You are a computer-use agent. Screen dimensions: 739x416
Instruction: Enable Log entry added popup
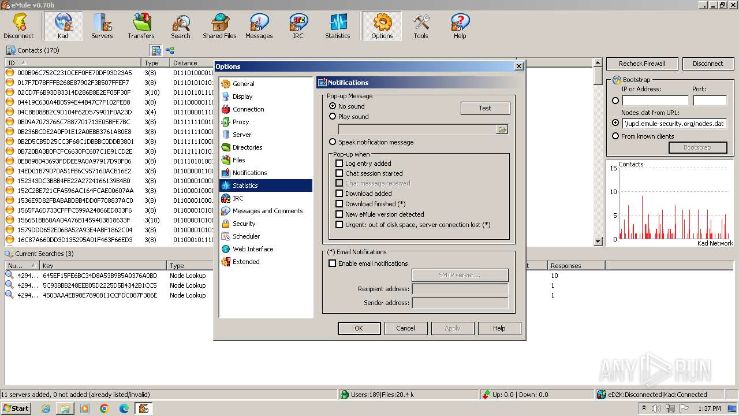coord(339,164)
